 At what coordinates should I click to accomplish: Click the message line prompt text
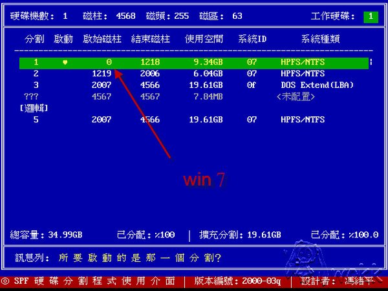click(140, 258)
